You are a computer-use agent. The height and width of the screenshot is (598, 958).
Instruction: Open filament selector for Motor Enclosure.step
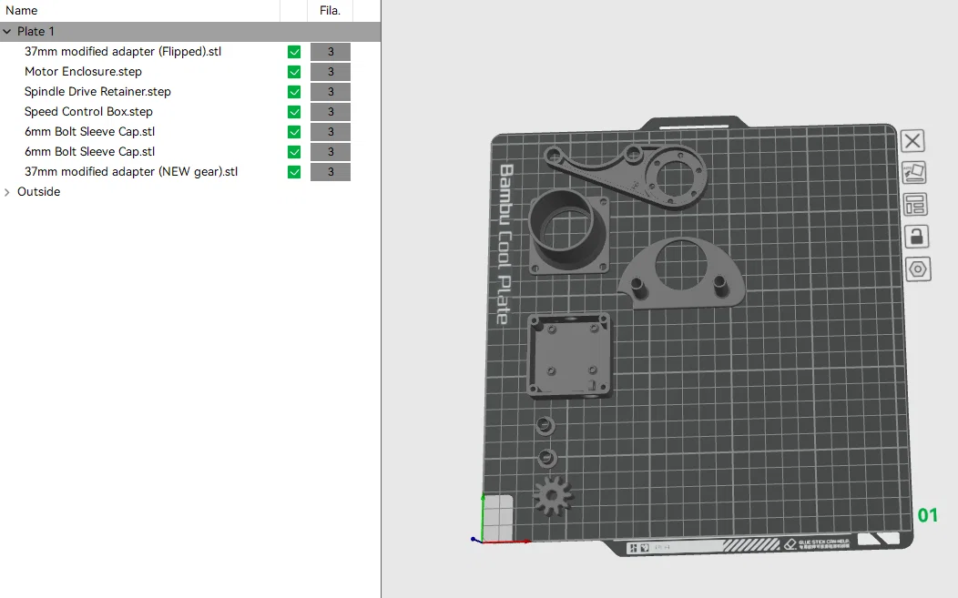point(331,72)
